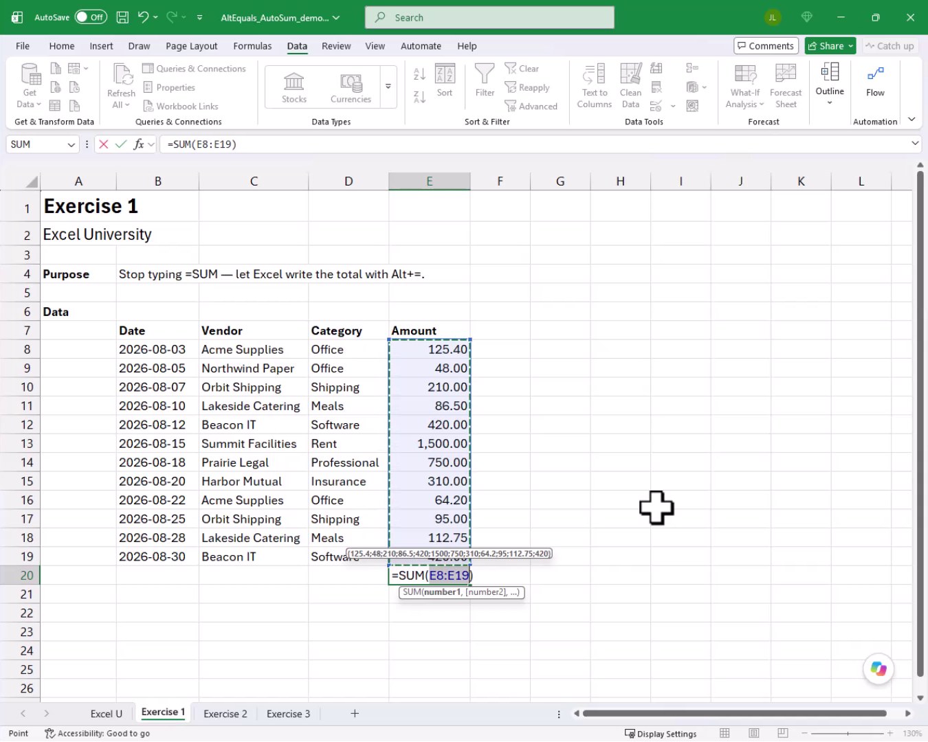Click the vertical scrollbar thumb
The image size is (928, 742).
(x=920, y=423)
